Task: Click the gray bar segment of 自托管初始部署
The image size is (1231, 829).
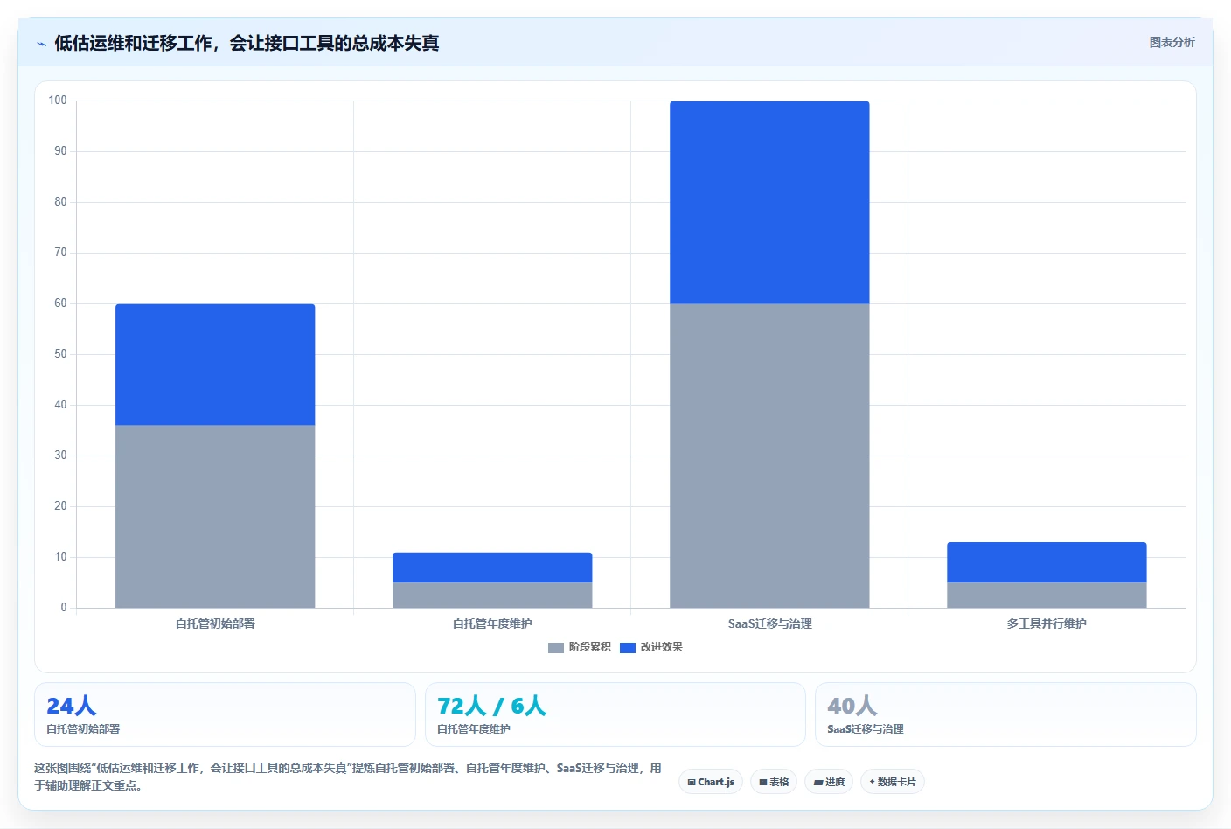Action: tap(215, 516)
